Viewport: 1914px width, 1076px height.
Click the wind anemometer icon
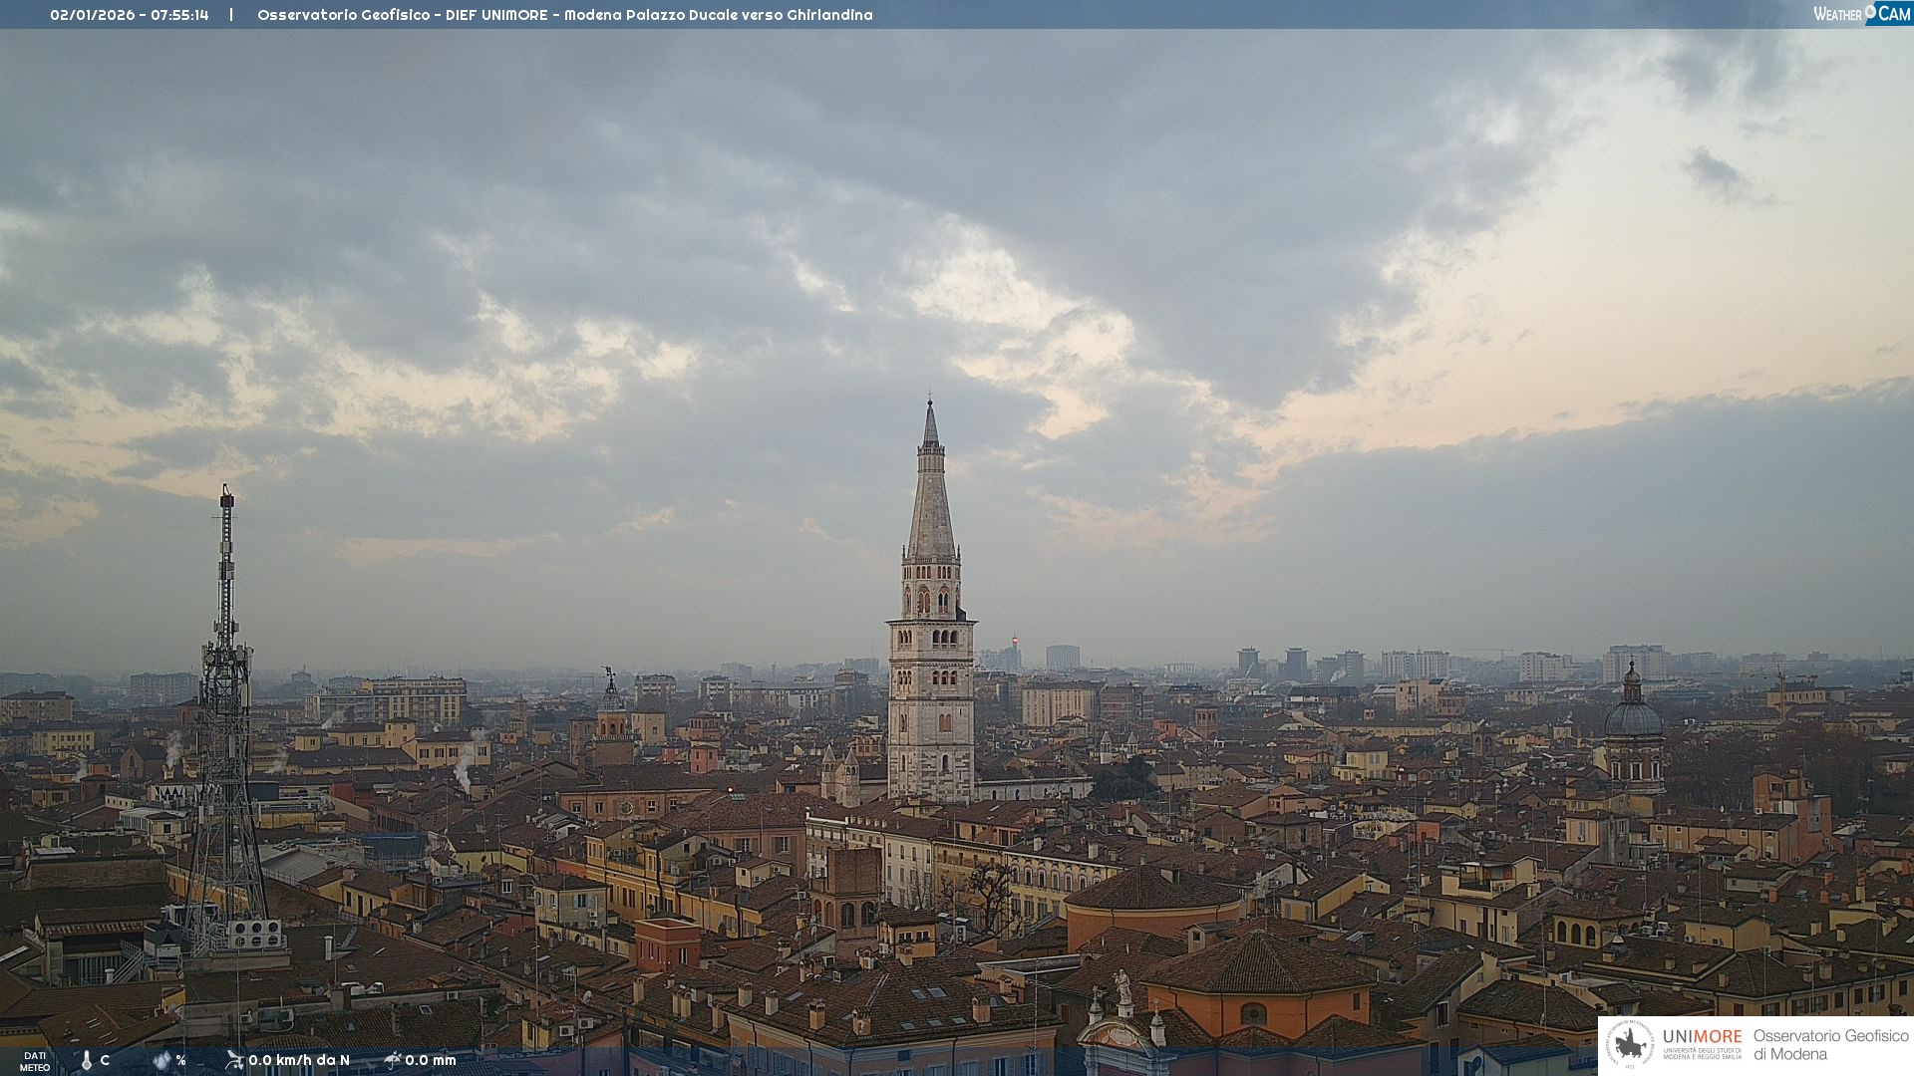234,1060
